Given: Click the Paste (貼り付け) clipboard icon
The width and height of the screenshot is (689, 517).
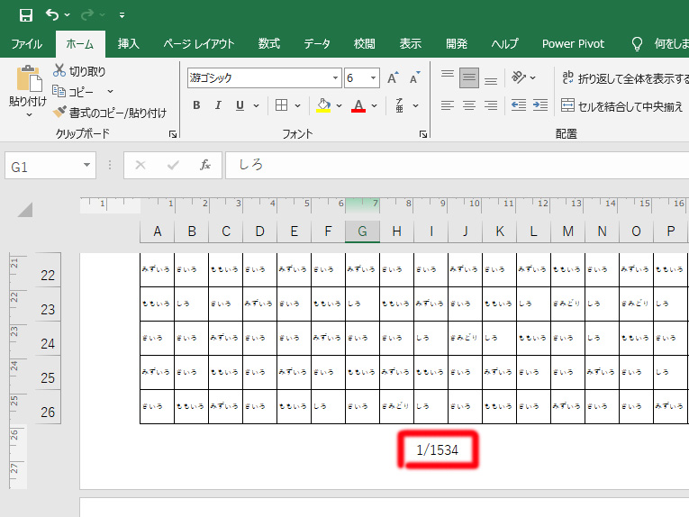Looking at the screenshot, I should [28, 80].
